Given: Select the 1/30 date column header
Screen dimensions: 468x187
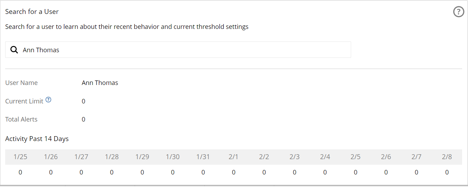Looking at the screenshot, I should [173, 157].
